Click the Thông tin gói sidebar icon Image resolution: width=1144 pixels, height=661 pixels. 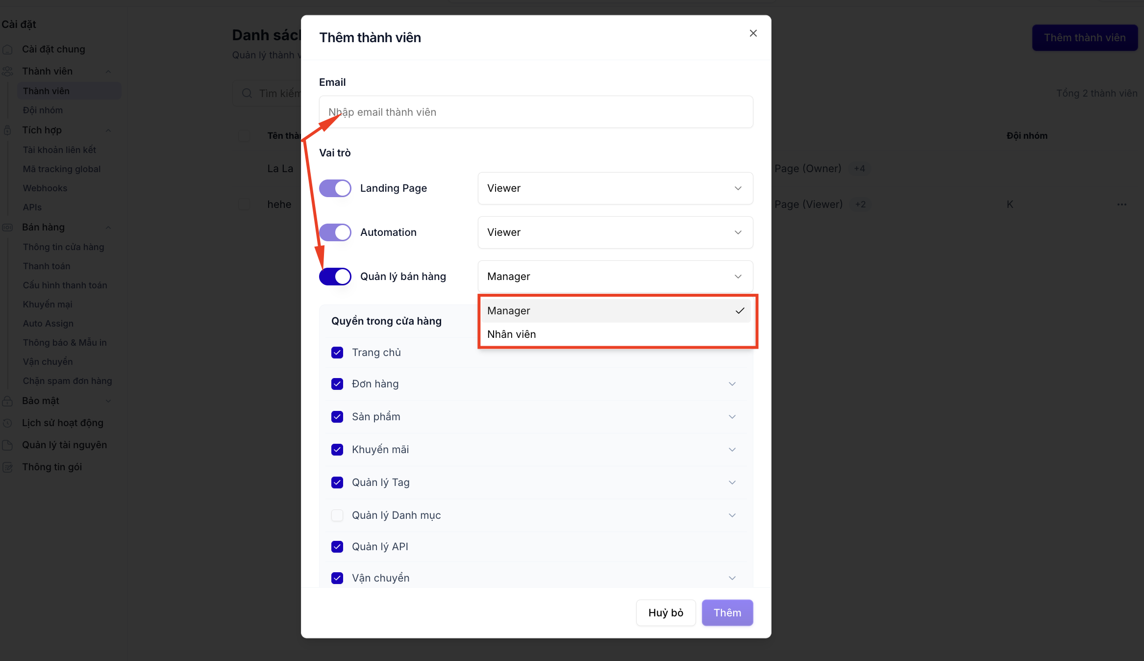coord(7,467)
